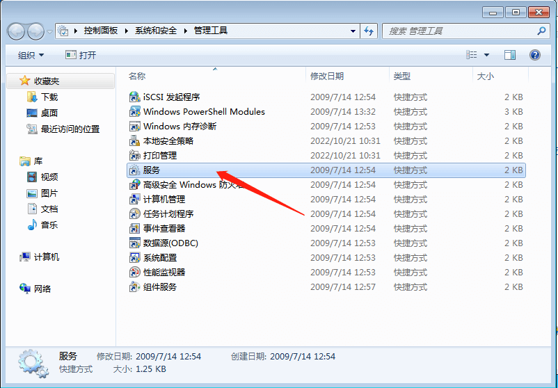The width and height of the screenshot is (558, 388).
Task: Click the change view icon
Action: coord(472,55)
